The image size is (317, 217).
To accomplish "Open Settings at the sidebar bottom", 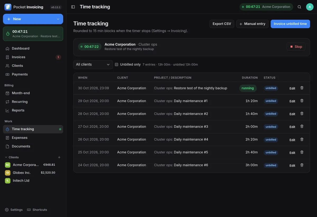I will click(14, 210).
